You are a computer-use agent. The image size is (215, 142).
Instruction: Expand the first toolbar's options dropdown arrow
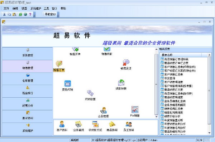(34, 15)
